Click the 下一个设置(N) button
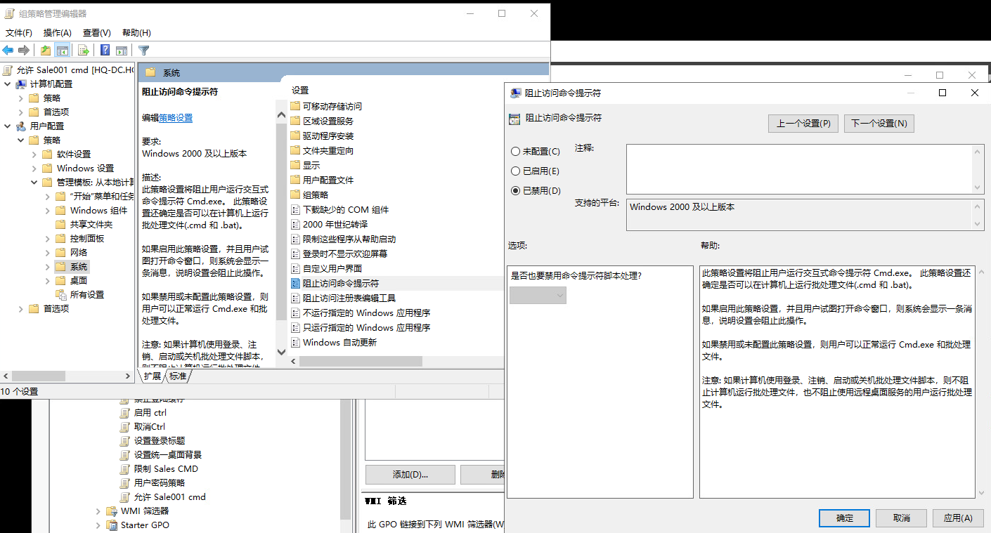The width and height of the screenshot is (991, 533). tap(879, 123)
